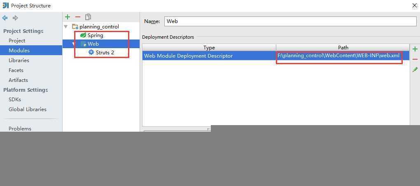The width and height of the screenshot is (420, 186).
Task: Open the Facets settings page
Action: click(x=16, y=70)
